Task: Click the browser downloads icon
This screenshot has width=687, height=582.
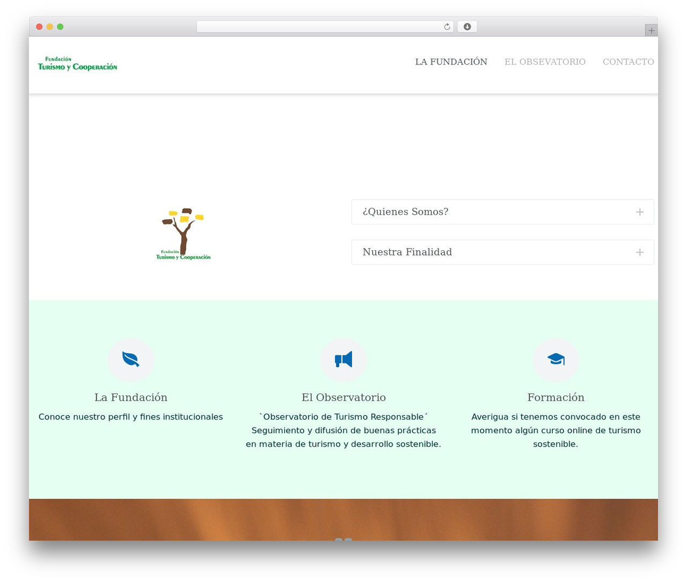Action: click(x=467, y=27)
